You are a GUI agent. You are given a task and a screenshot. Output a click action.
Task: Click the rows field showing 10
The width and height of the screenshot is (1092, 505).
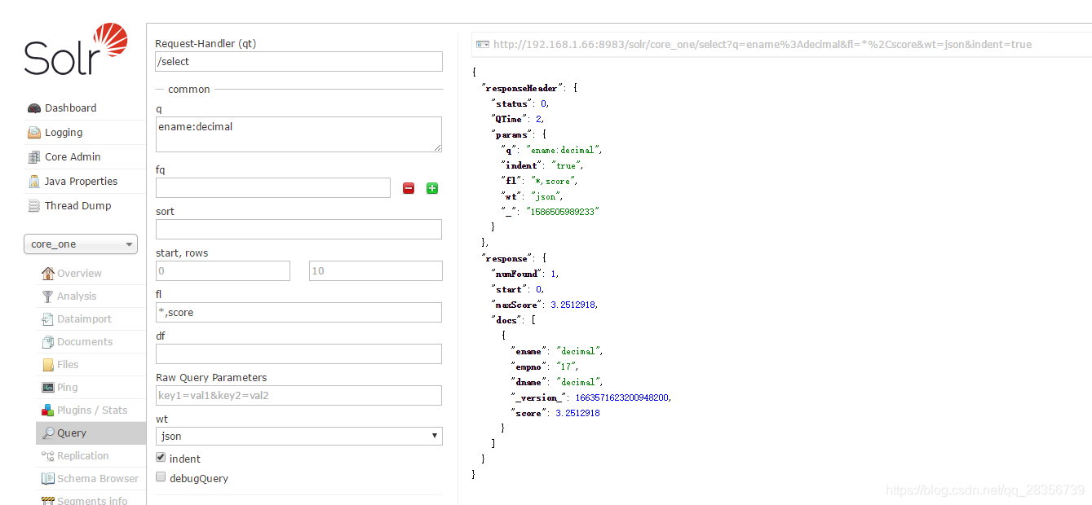376,270
